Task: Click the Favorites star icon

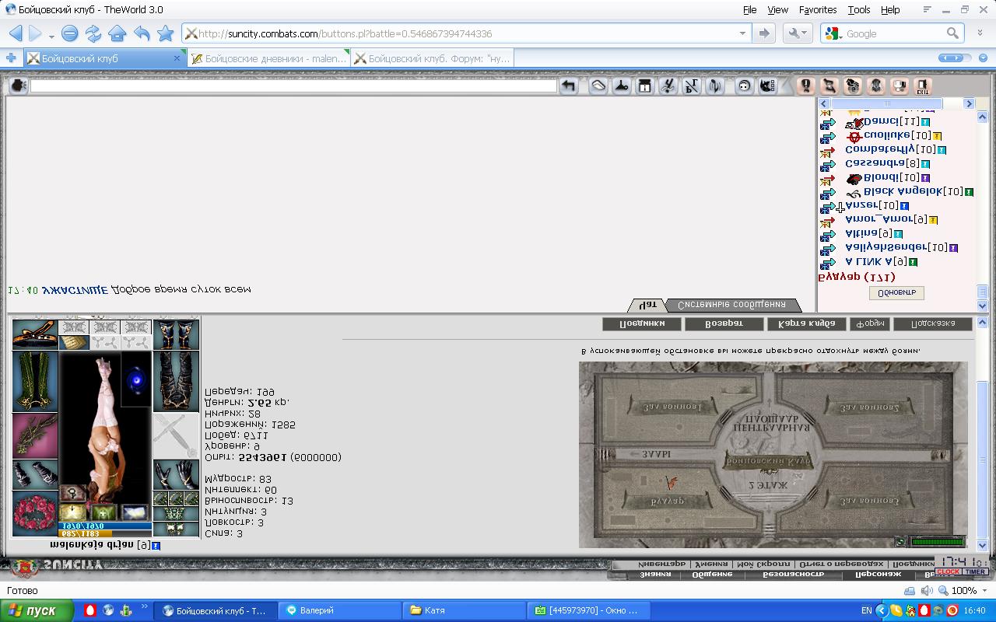Action: [165, 33]
